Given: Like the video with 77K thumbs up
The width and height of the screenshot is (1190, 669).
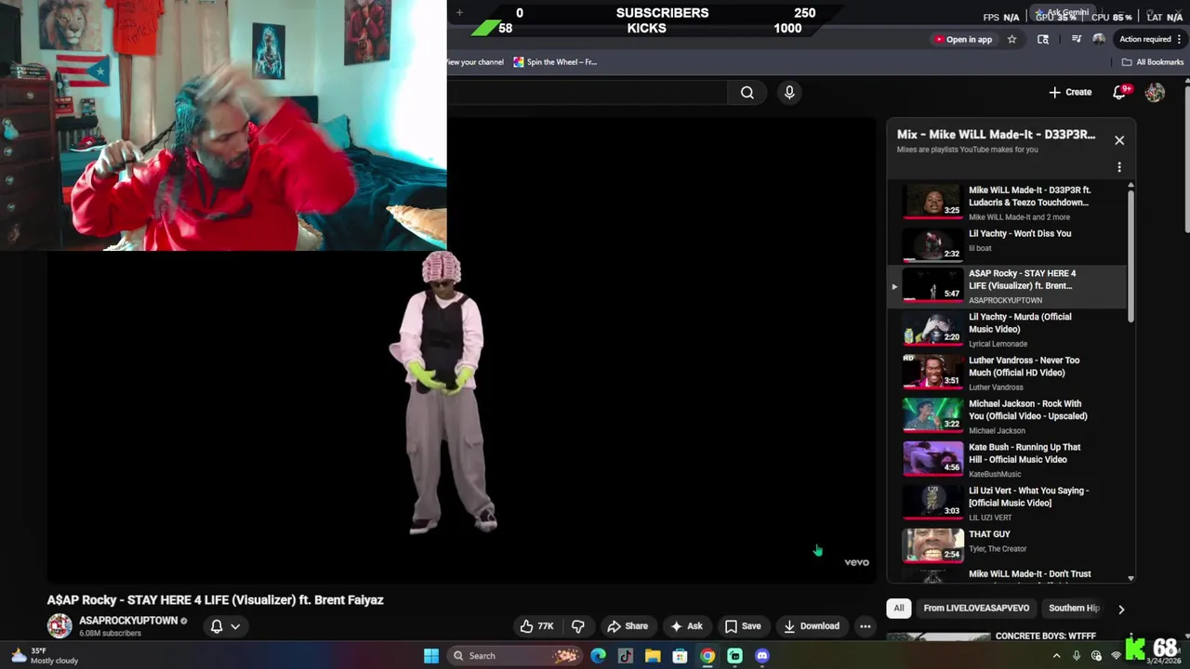Looking at the screenshot, I should click(x=536, y=626).
